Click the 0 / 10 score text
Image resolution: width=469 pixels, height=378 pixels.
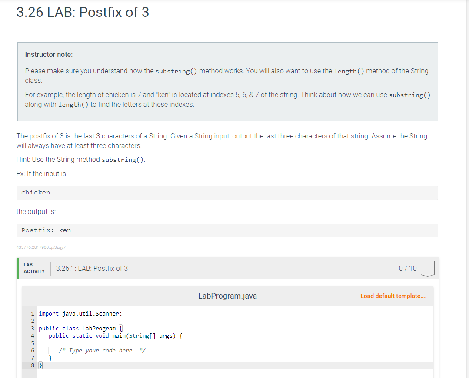coord(407,268)
